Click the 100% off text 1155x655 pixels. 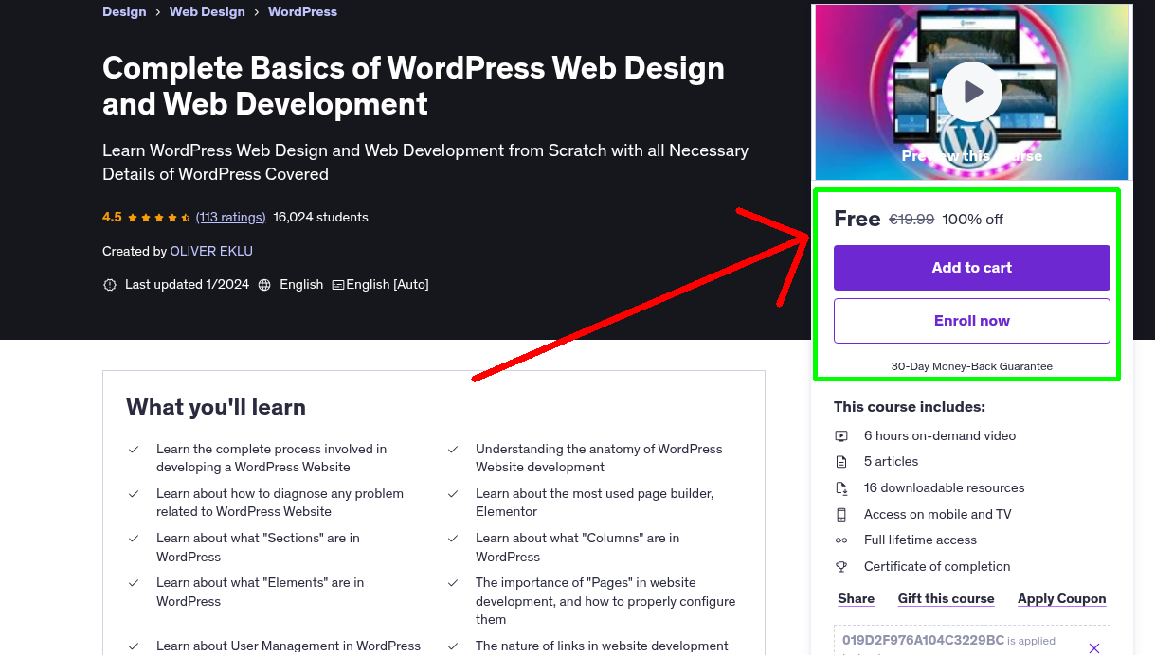pyautogui.click(x=973, y=219)
